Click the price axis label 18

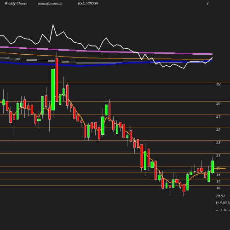[218, 175]
